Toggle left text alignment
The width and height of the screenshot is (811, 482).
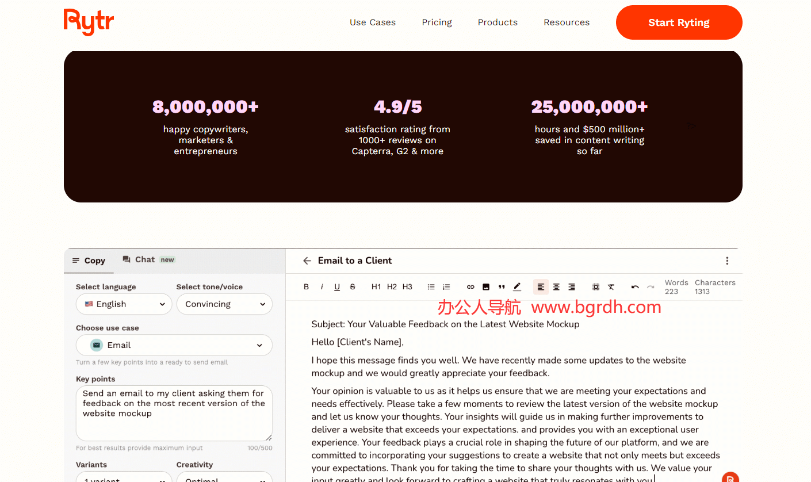[541, 287]
